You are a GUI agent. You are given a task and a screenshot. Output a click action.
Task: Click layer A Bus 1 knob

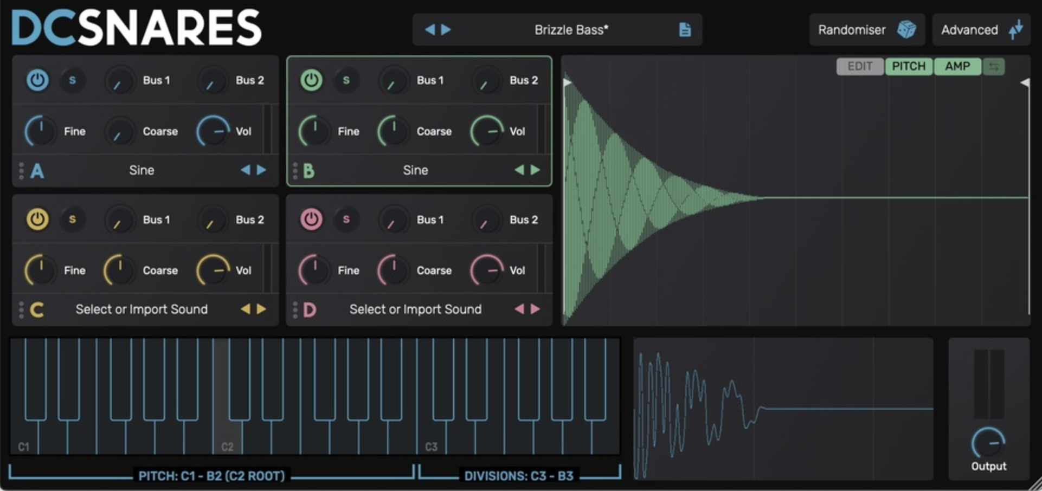point(119,81)
